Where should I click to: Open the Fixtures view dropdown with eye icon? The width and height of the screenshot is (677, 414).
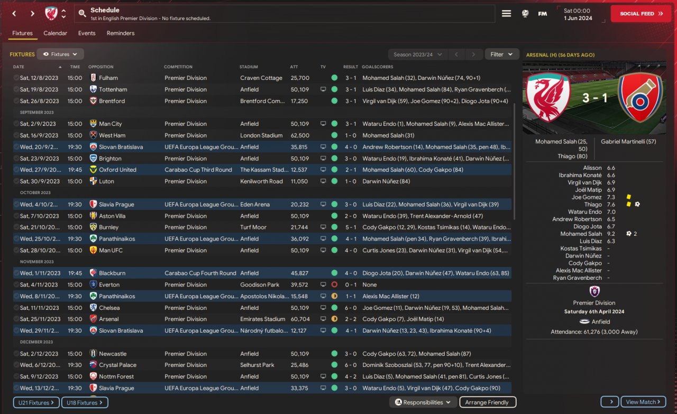tap(60, 54)
